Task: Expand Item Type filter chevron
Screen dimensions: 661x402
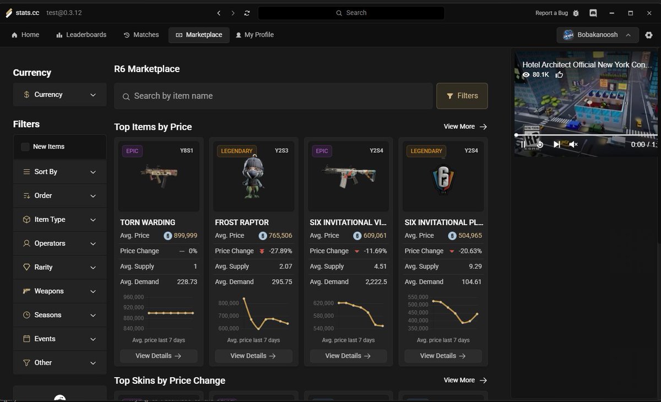Action: [x=93, y=220]
